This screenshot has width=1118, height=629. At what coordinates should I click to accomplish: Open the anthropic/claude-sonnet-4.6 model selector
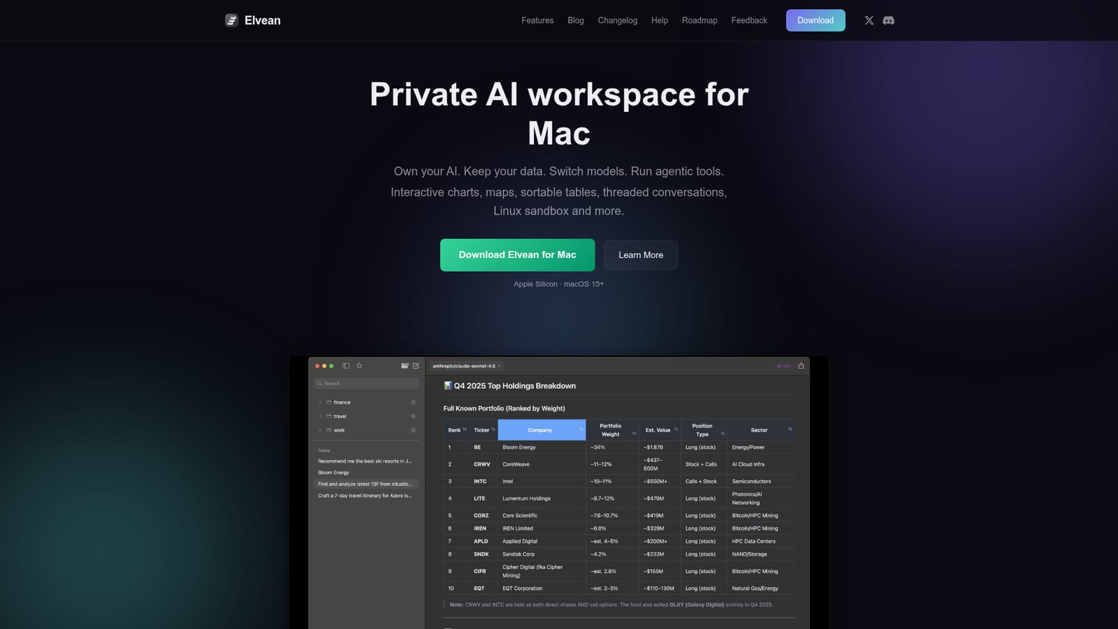tap(466, 366)
